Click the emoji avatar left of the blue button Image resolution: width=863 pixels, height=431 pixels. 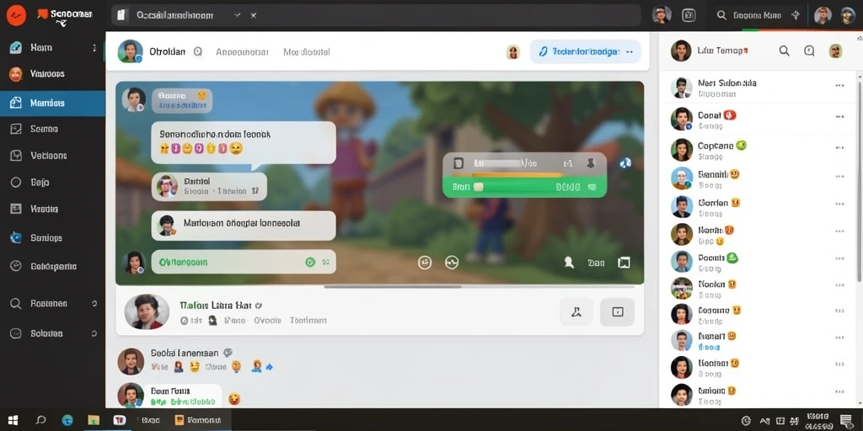(513, 52)
